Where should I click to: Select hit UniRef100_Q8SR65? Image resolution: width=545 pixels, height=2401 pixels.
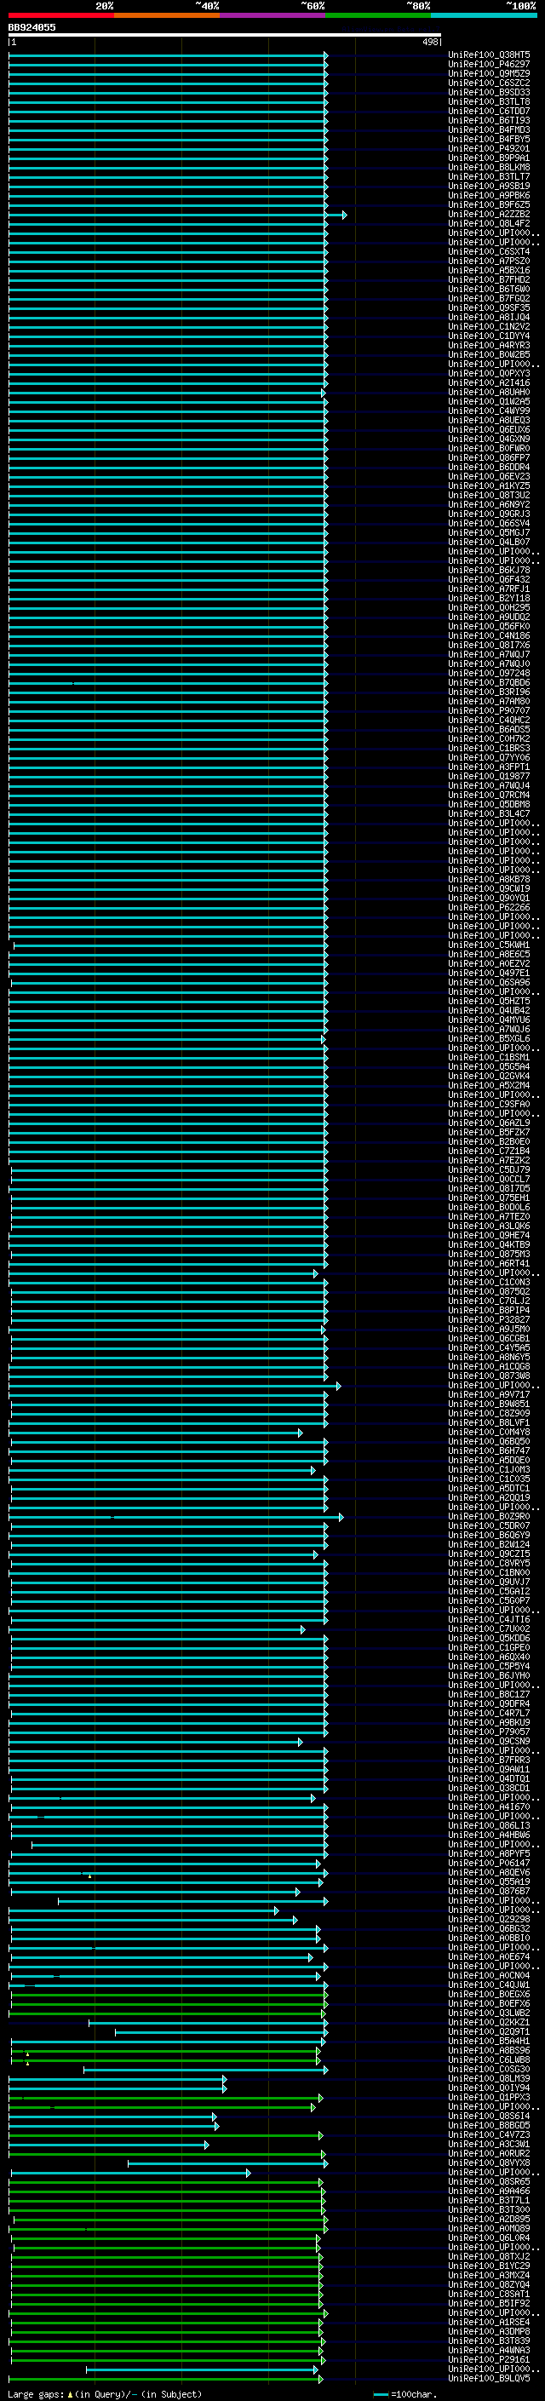489,2181
